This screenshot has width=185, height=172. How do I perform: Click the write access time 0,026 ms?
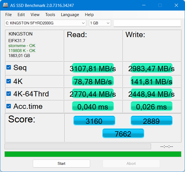(x=152, y=106)
